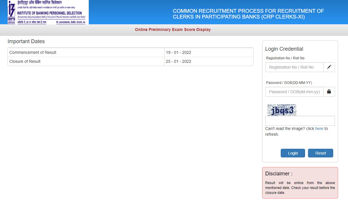The image size is (348, 202).
Task: Click the pencil icon beside Registration No field
Action: 329,67
